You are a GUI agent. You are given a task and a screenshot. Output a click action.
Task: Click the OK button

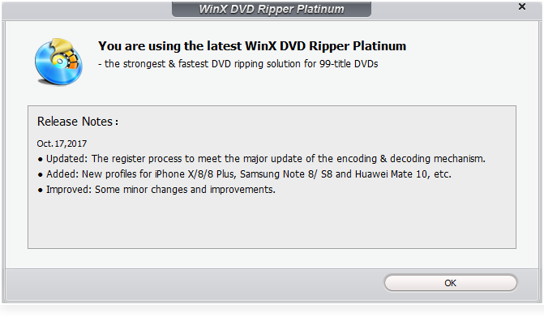click(450, 283)
